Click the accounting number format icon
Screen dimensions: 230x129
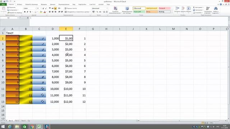93,12
